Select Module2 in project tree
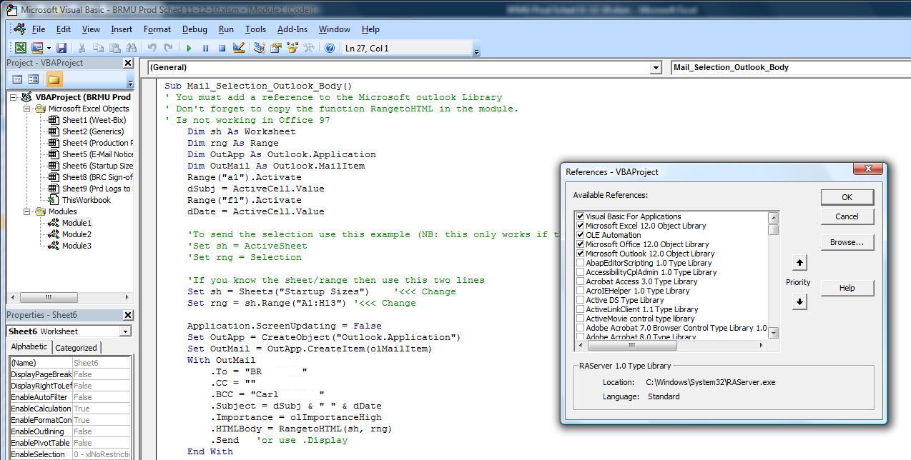 [x=76, y=234]
